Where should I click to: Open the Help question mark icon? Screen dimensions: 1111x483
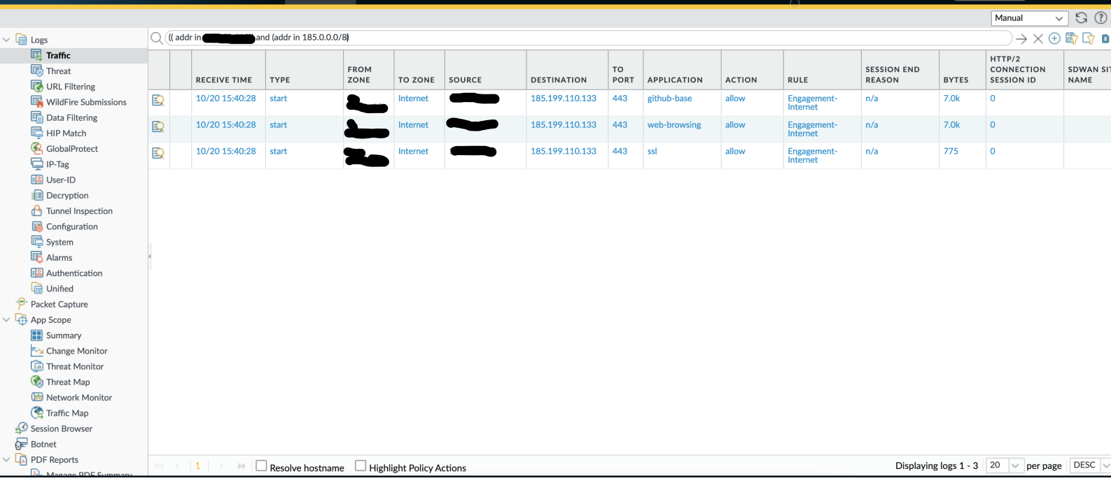pyautogui.click(x=1100, y=18)
